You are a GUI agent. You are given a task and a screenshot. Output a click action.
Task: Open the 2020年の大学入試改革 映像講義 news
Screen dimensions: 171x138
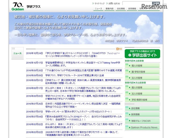[82, 134]
